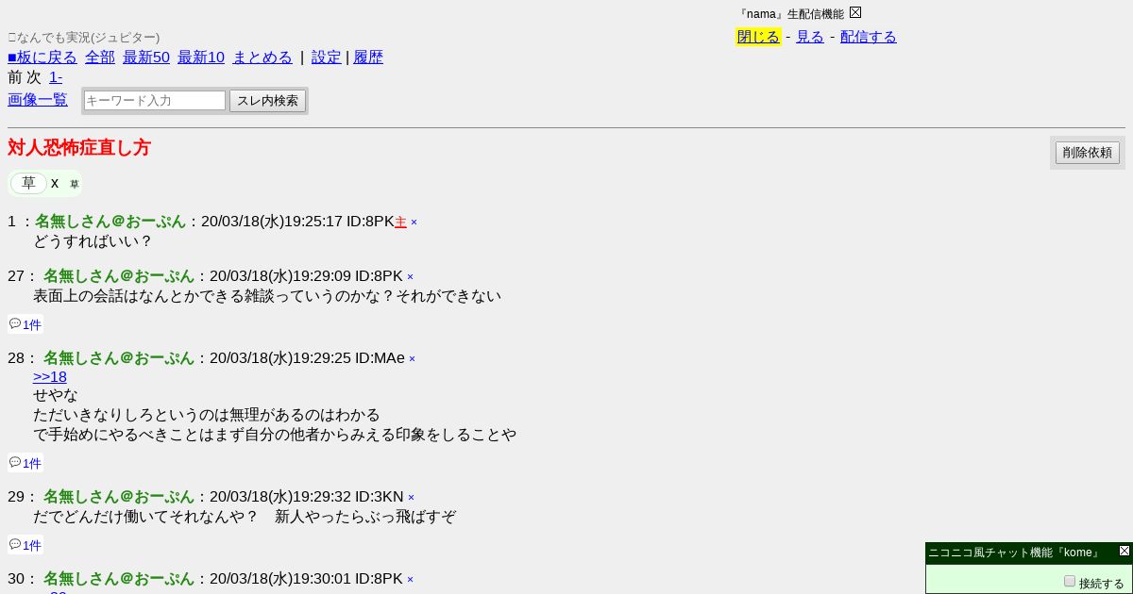Open the 1件 reply bubble under post 28

(x=25, y=463)
